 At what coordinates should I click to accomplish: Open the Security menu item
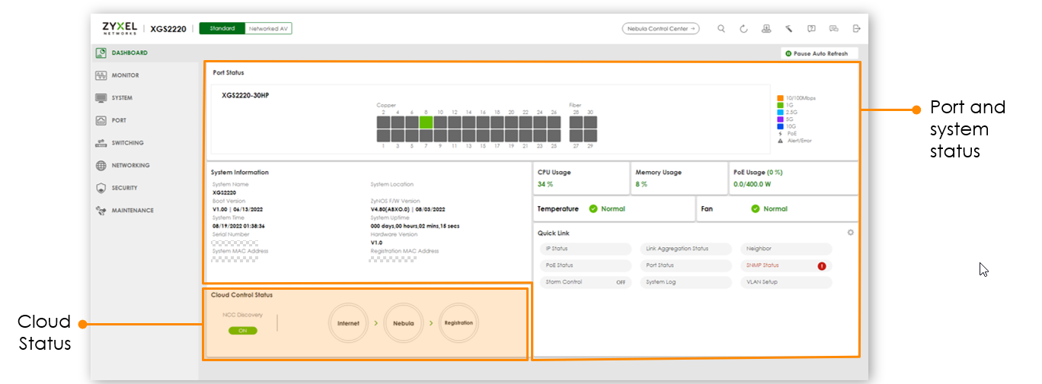click(x=124, y=188)
